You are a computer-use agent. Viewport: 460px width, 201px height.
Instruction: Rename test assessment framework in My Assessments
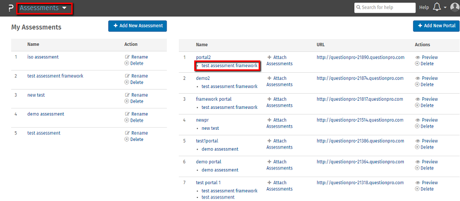click(136, 76)
